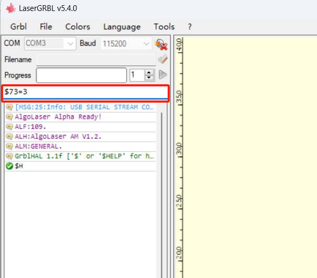Click the disconnect icon beside Baud
Image resolution: width=317 pixels, height=278 pixels.
[161, 45]
